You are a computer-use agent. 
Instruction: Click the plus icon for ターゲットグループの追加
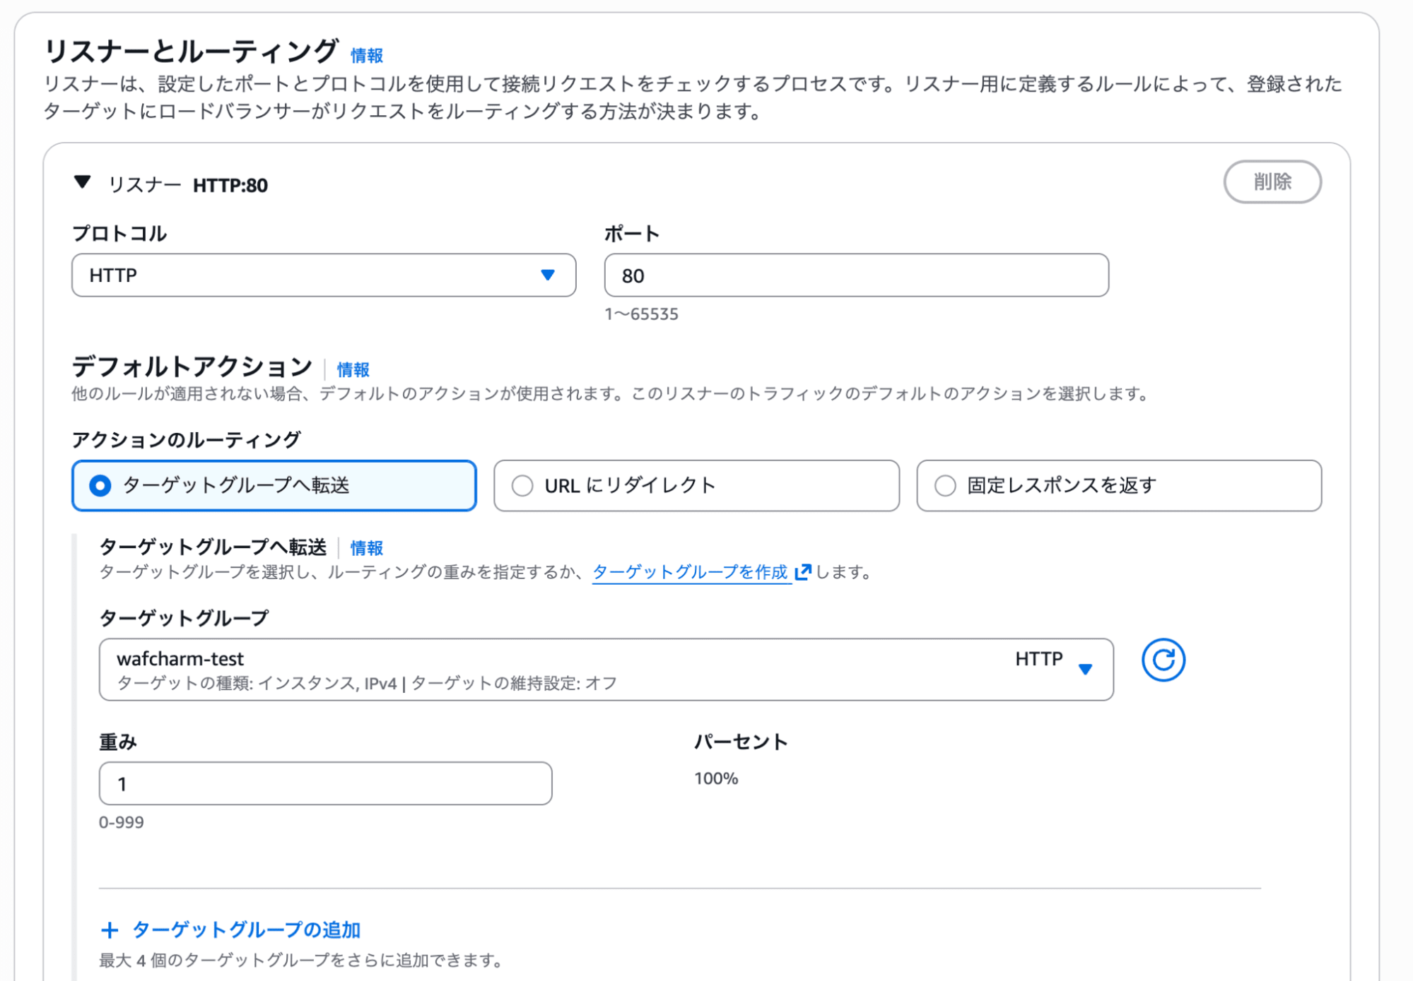click(x=110, y=930)
